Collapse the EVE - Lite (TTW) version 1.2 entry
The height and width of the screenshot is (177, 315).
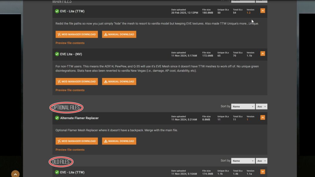[x=262, y=11]
